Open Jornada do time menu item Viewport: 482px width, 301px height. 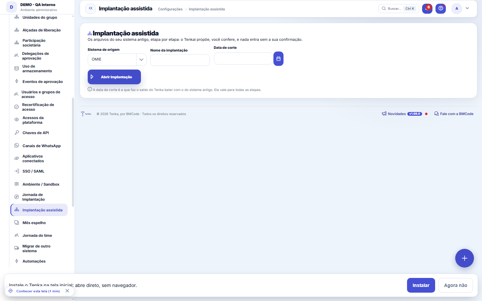pyautogui.click(x=39, y=235)
